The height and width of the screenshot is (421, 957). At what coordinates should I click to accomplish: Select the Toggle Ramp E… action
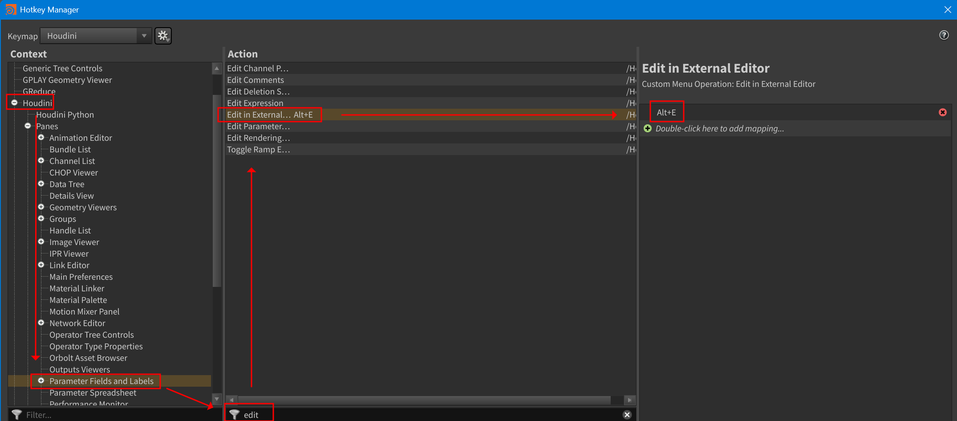click(x=430, y=149)
